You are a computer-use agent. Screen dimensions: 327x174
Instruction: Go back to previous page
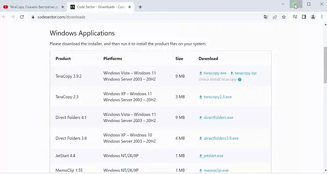point(4,17)
